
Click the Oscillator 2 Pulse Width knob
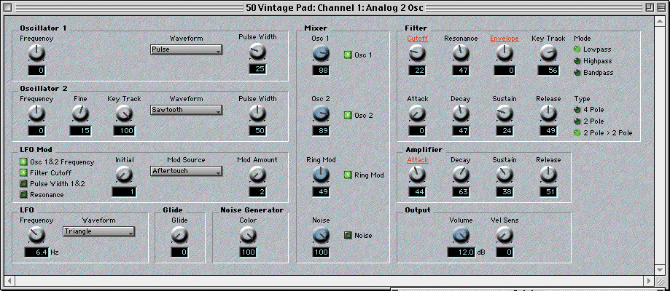tap(257, 113)
